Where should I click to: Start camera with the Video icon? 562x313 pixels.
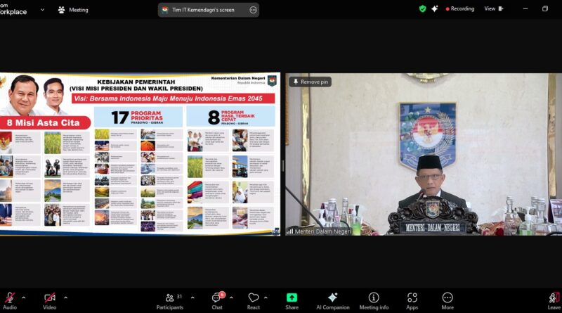click(49, 298)
